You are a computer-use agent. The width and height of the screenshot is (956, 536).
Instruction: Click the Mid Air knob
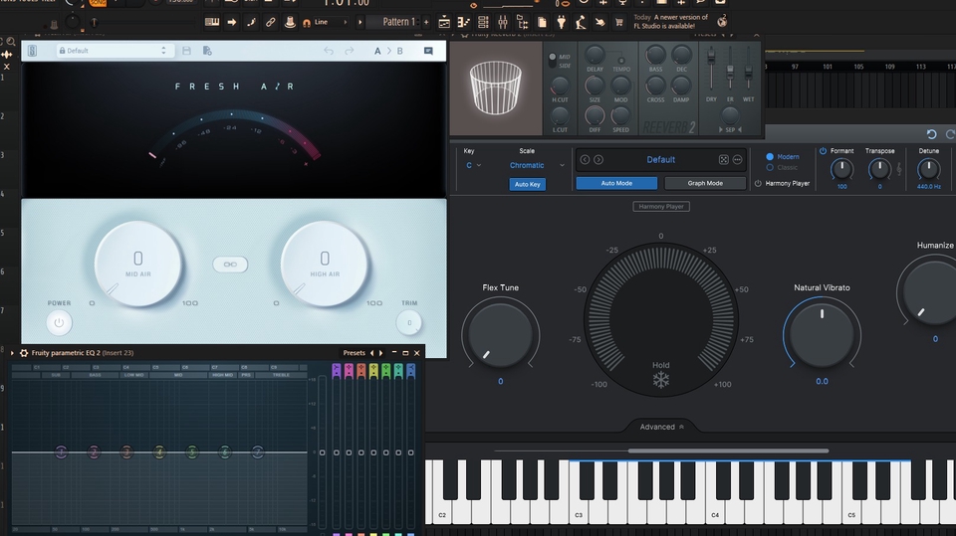(x=138, y=264)
